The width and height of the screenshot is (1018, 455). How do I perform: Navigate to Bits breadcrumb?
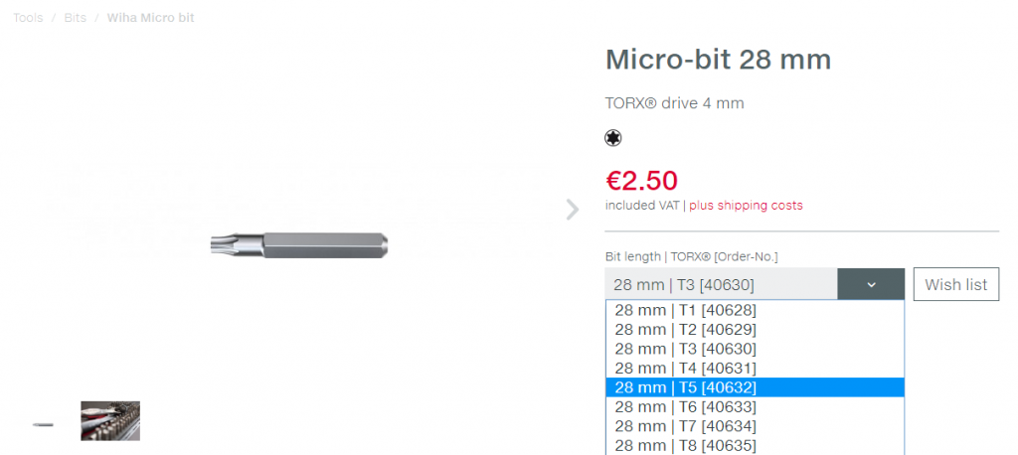pyautogui.click(x=76, y=18)
